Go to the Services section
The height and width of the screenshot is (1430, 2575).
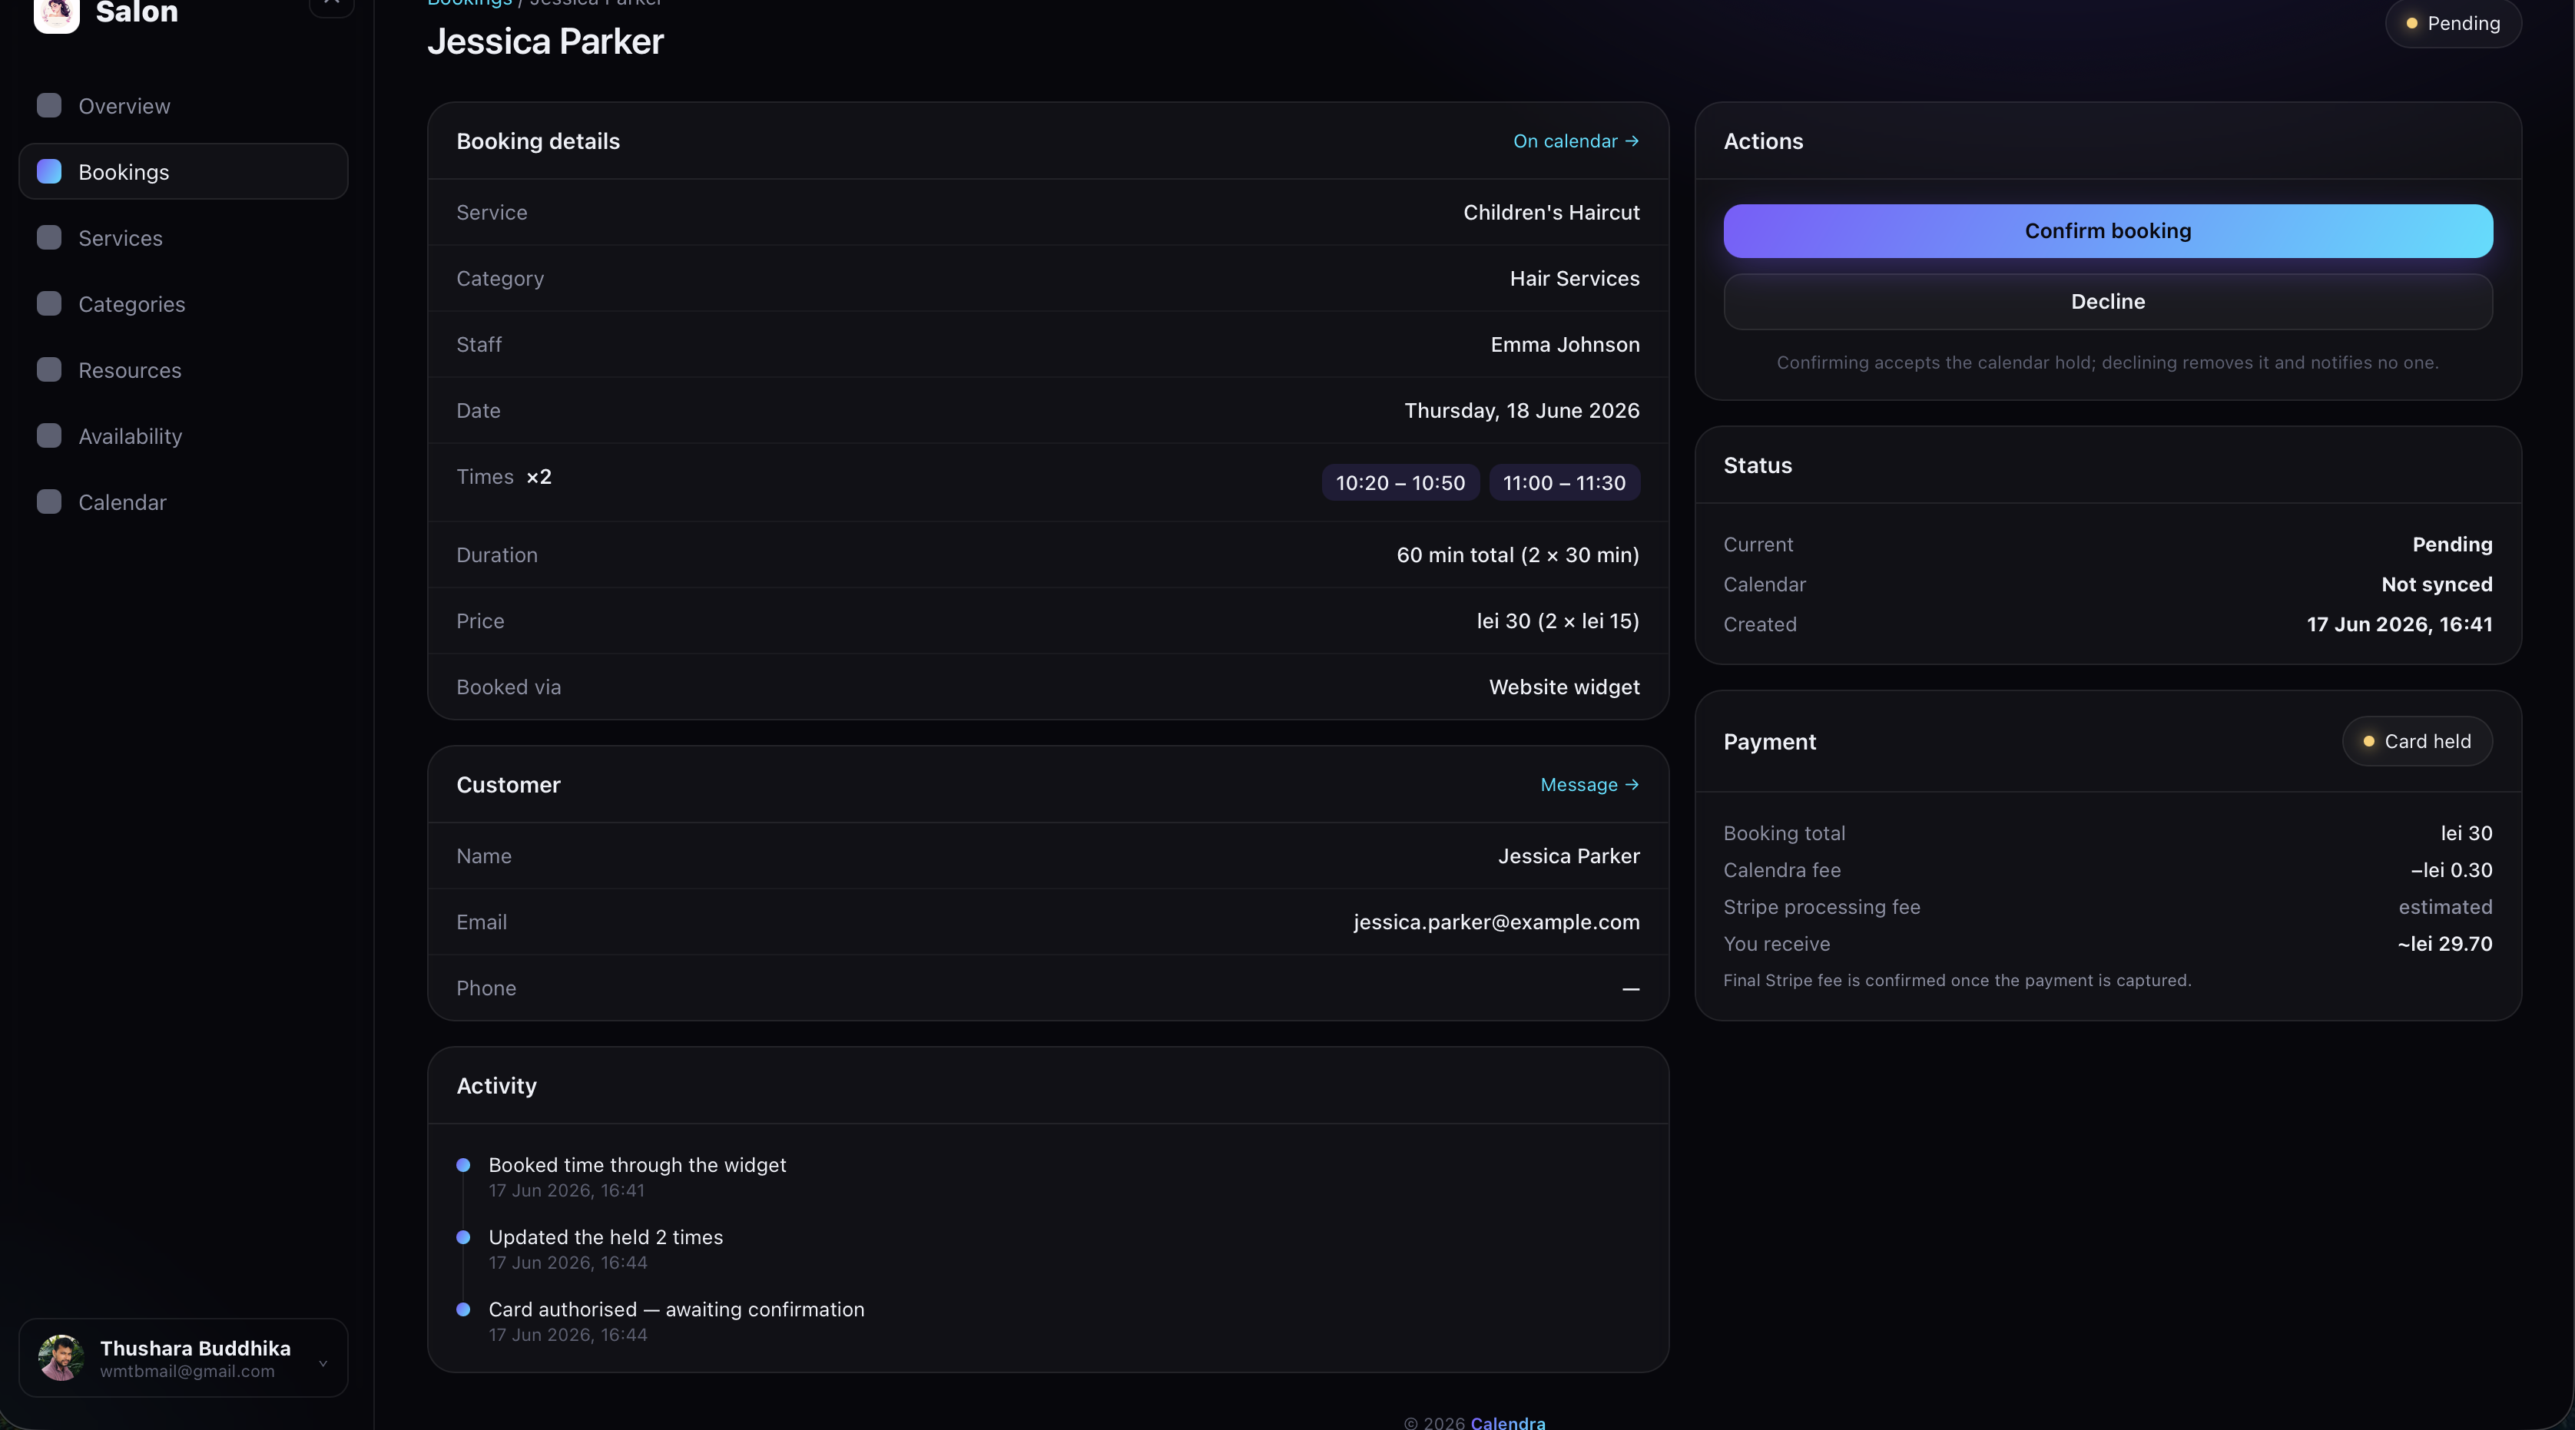(184, 238)
